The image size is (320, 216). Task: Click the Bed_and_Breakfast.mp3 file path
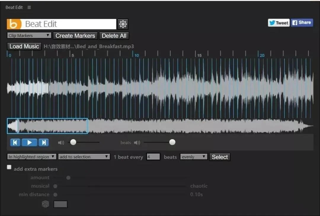(89, 46)
